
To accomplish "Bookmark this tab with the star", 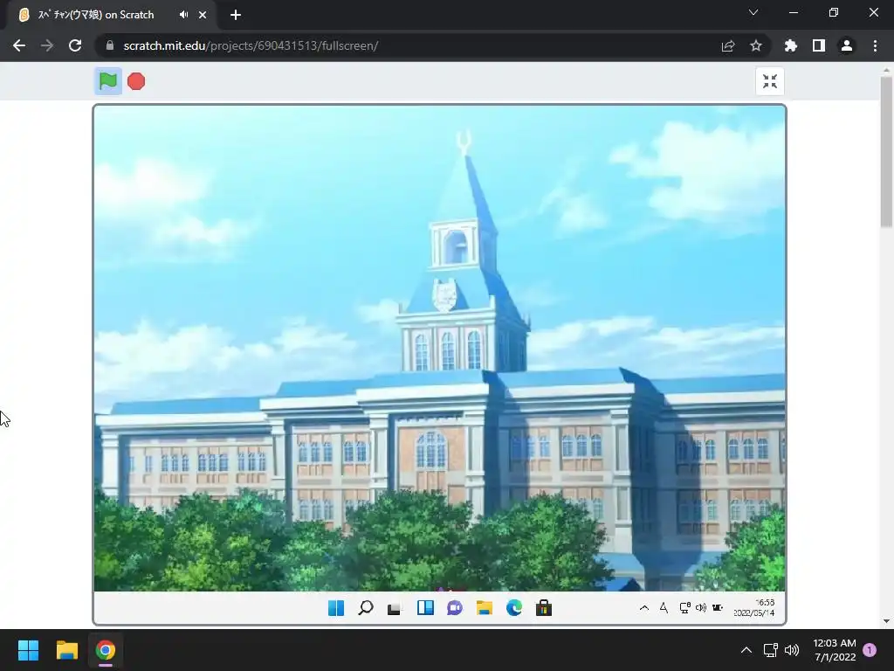I will point(756,45).
